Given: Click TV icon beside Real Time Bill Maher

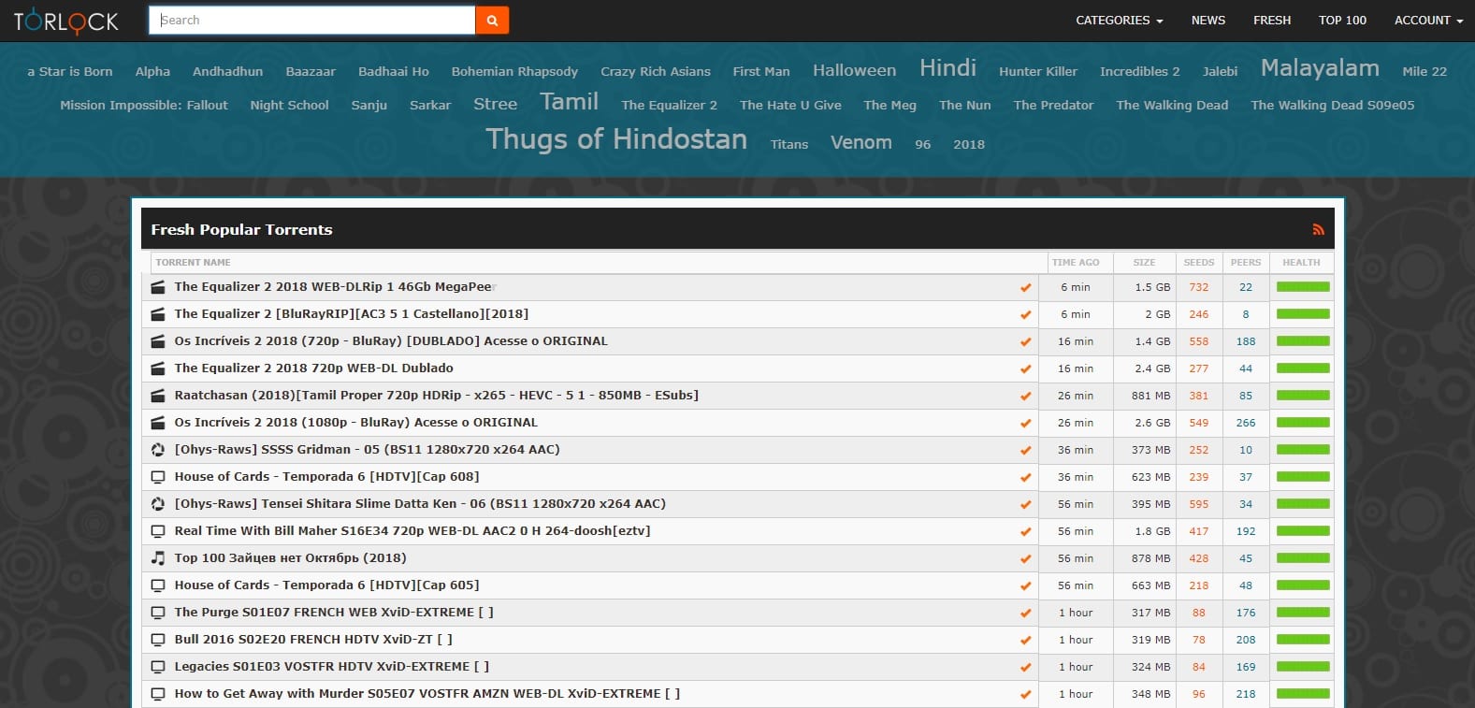Looking at the screenshot, I should point(158,531).
